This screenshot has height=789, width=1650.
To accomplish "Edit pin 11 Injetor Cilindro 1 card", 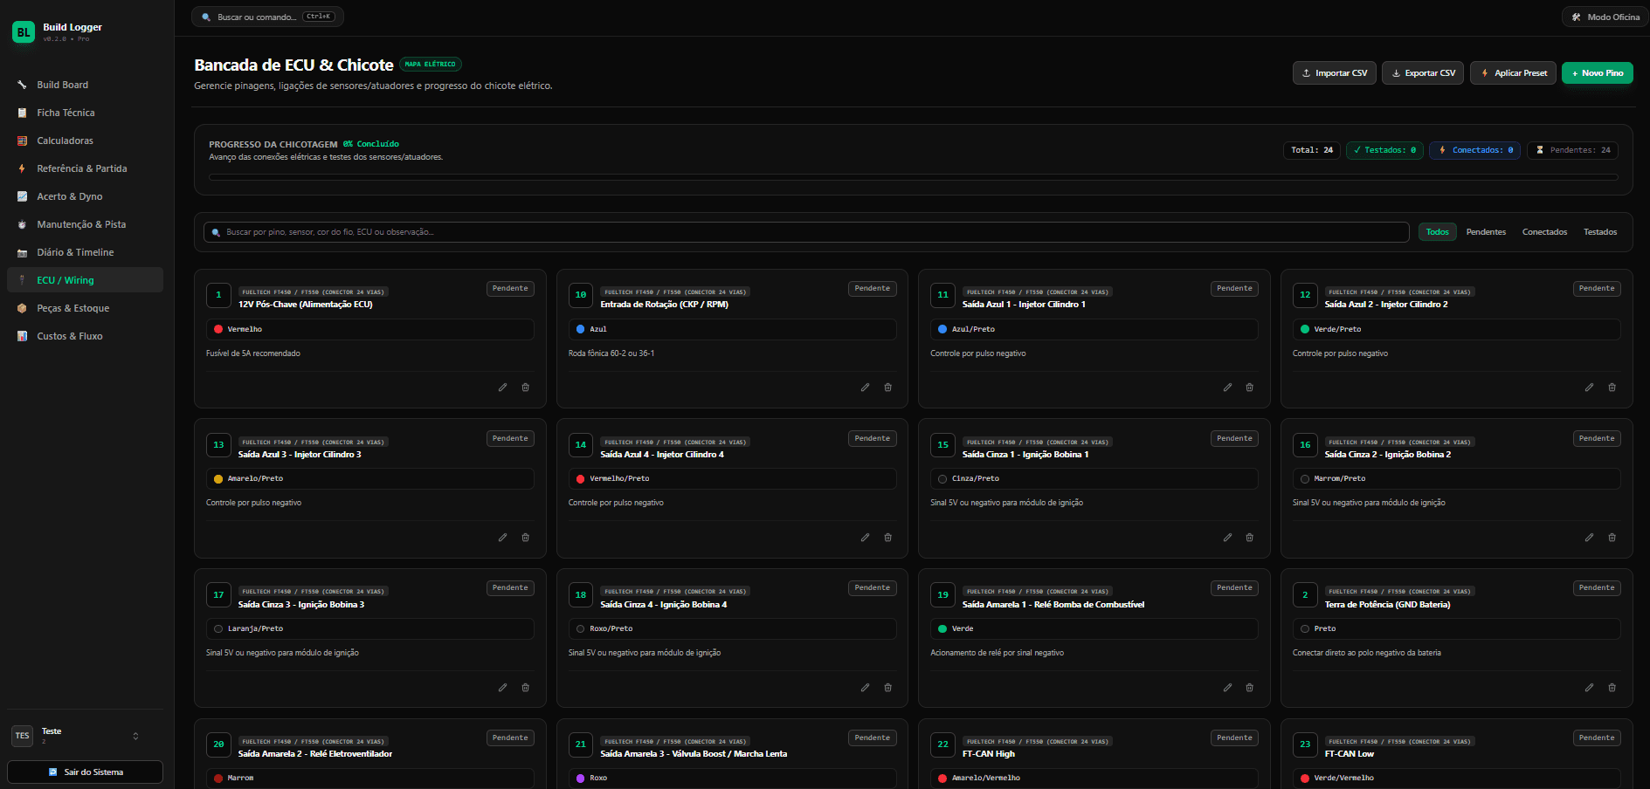I will point(1227,388).
